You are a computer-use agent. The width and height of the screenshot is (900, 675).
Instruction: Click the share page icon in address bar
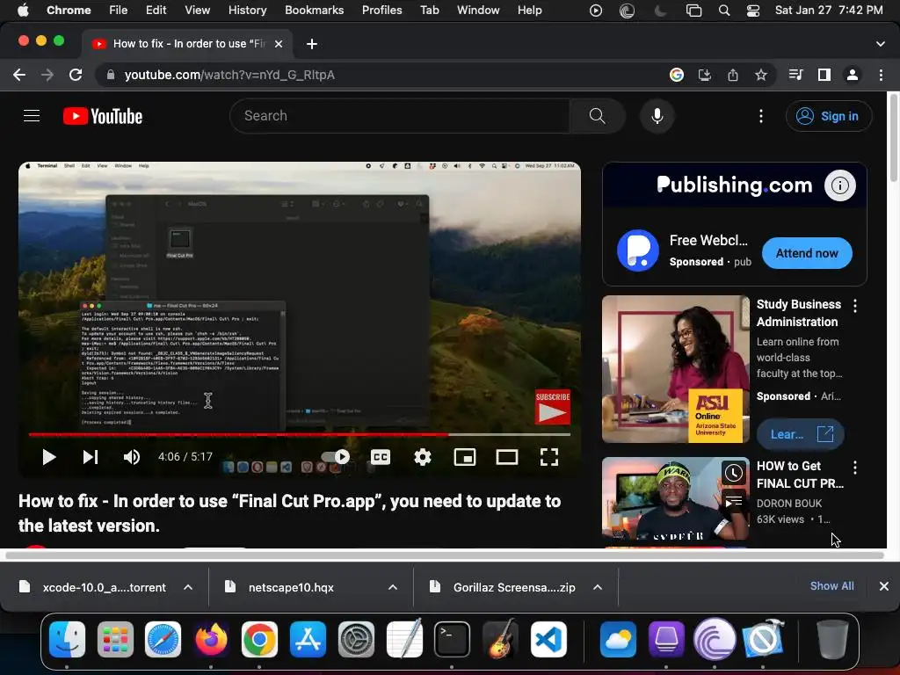(x=733, y=75)
